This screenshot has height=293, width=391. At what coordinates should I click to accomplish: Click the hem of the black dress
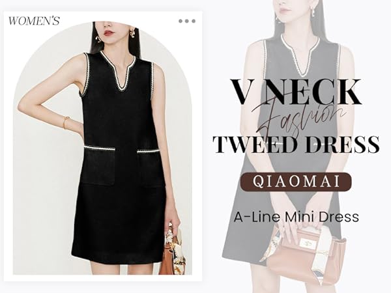(x=117, y=259)
